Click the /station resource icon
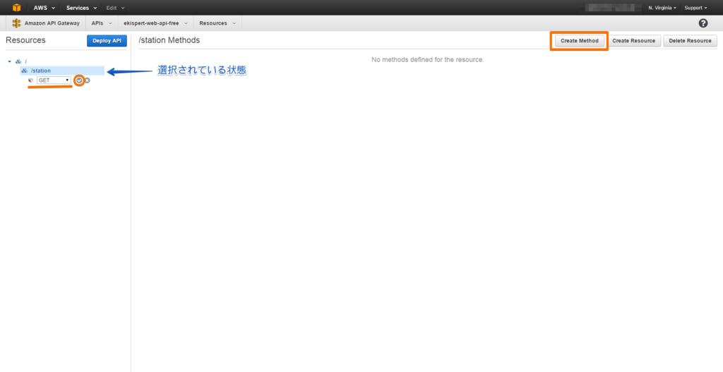The height and width of the screenshot is (372, 723). 25,71
